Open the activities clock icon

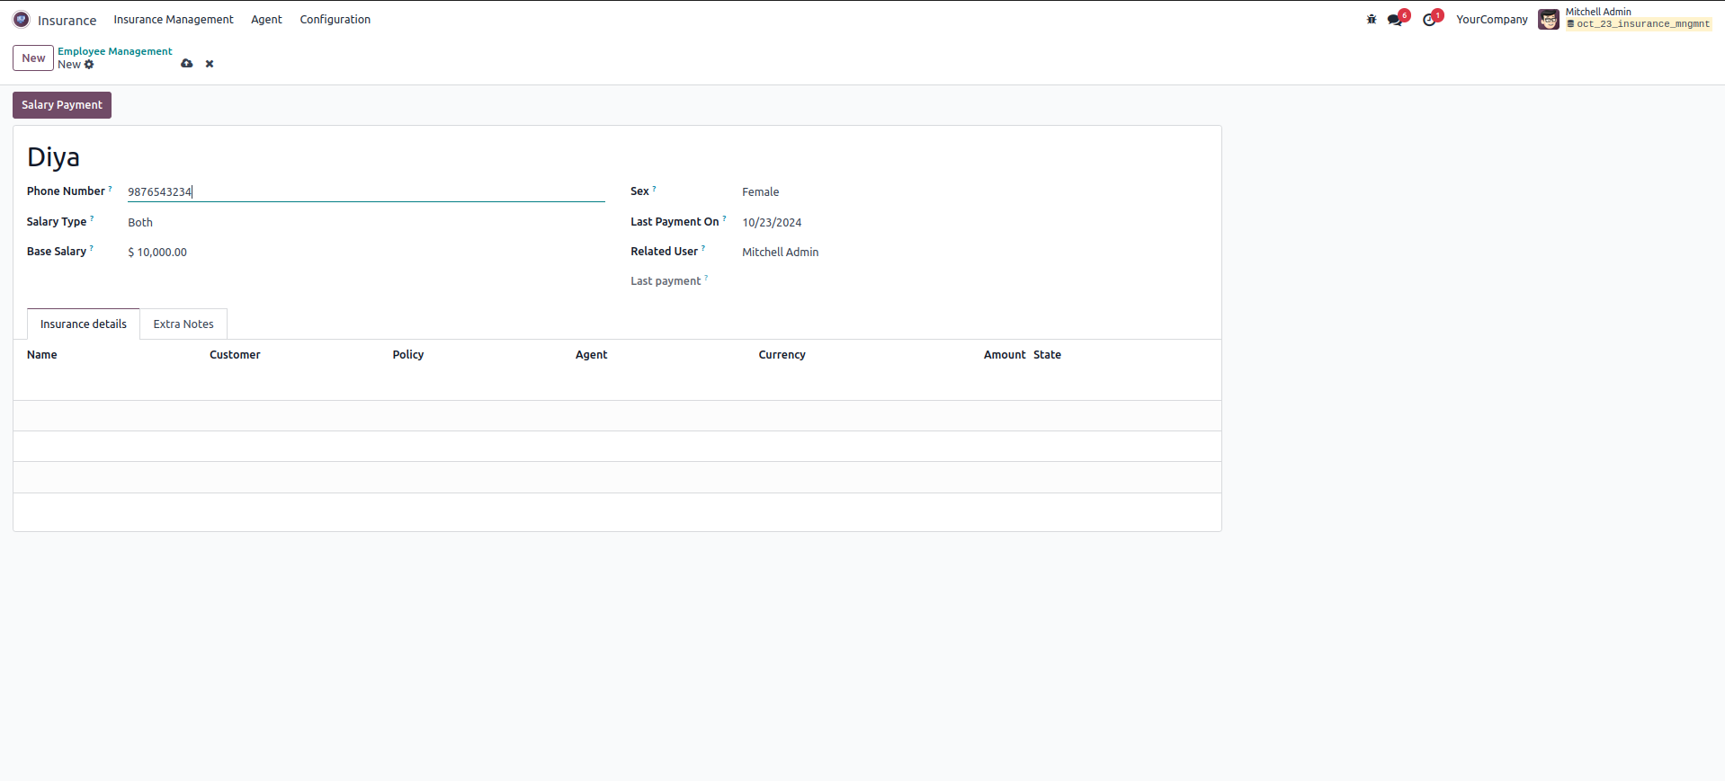tap(1431, 19)
